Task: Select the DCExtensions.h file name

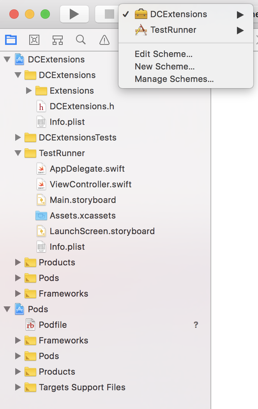Action: click(x=82, y=106)
